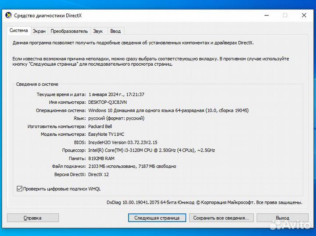Click the Сведения о системе group label
This screenshot has height=236, width=316.
(x=37, y=84)
